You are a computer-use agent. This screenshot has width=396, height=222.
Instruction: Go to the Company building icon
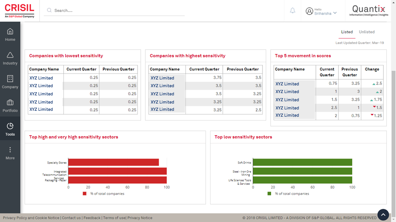[10, 79]
